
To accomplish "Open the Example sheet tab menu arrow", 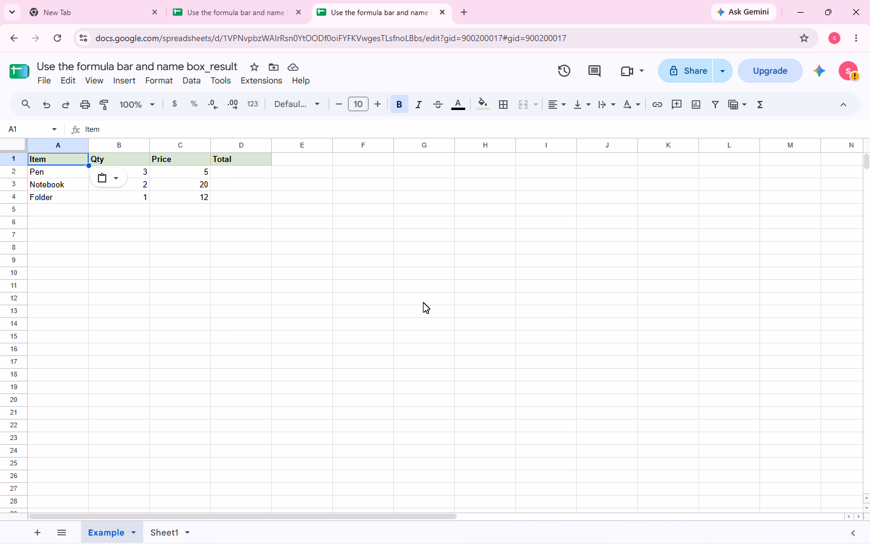I will pyautogui.click(x=134, y=533).
